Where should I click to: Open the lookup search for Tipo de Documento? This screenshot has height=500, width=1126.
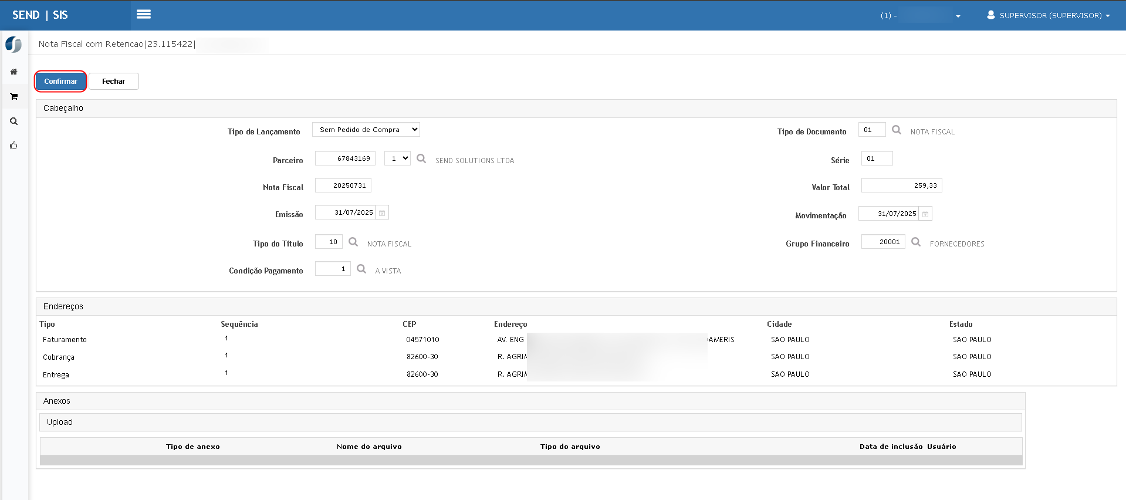coord(897,130)
